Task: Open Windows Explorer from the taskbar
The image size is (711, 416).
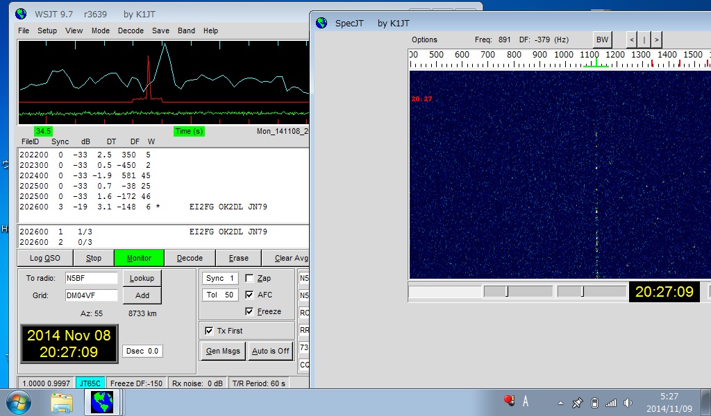Action: 62,402
